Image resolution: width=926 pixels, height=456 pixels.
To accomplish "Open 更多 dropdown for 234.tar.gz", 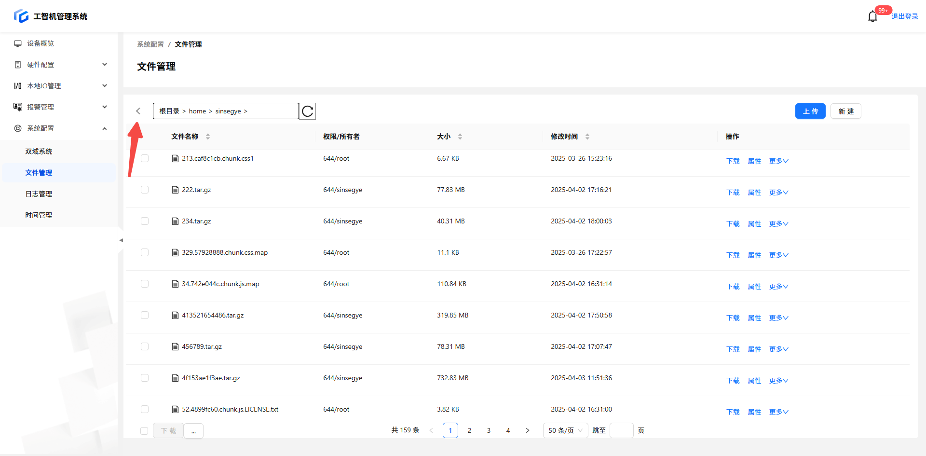I will (778, 224).
